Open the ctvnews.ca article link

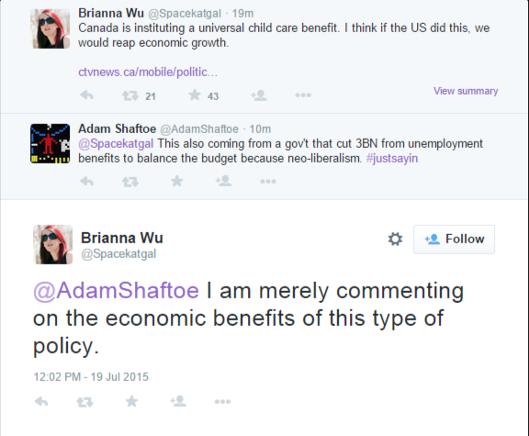(x=148, y=73)
